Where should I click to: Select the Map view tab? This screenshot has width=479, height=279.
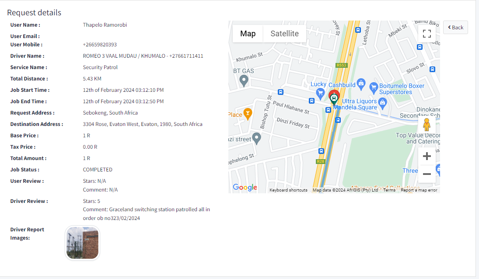[248, 34]
